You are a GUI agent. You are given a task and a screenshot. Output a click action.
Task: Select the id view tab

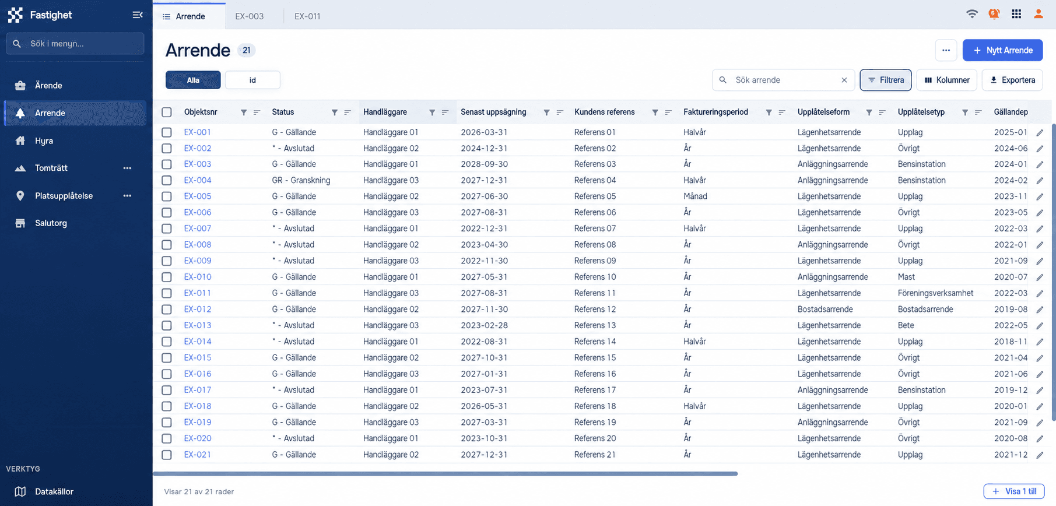252,80
